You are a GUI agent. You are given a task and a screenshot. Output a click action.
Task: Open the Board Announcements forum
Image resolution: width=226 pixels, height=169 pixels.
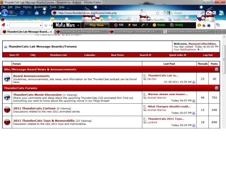point(31,76)
